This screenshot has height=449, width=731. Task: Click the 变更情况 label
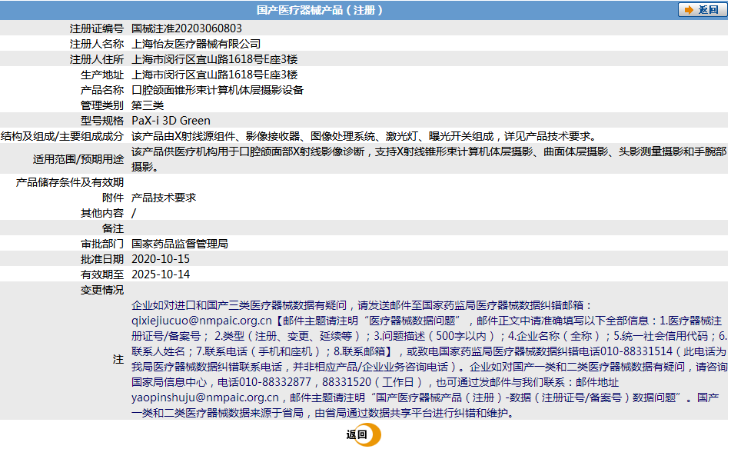(101, 290)
